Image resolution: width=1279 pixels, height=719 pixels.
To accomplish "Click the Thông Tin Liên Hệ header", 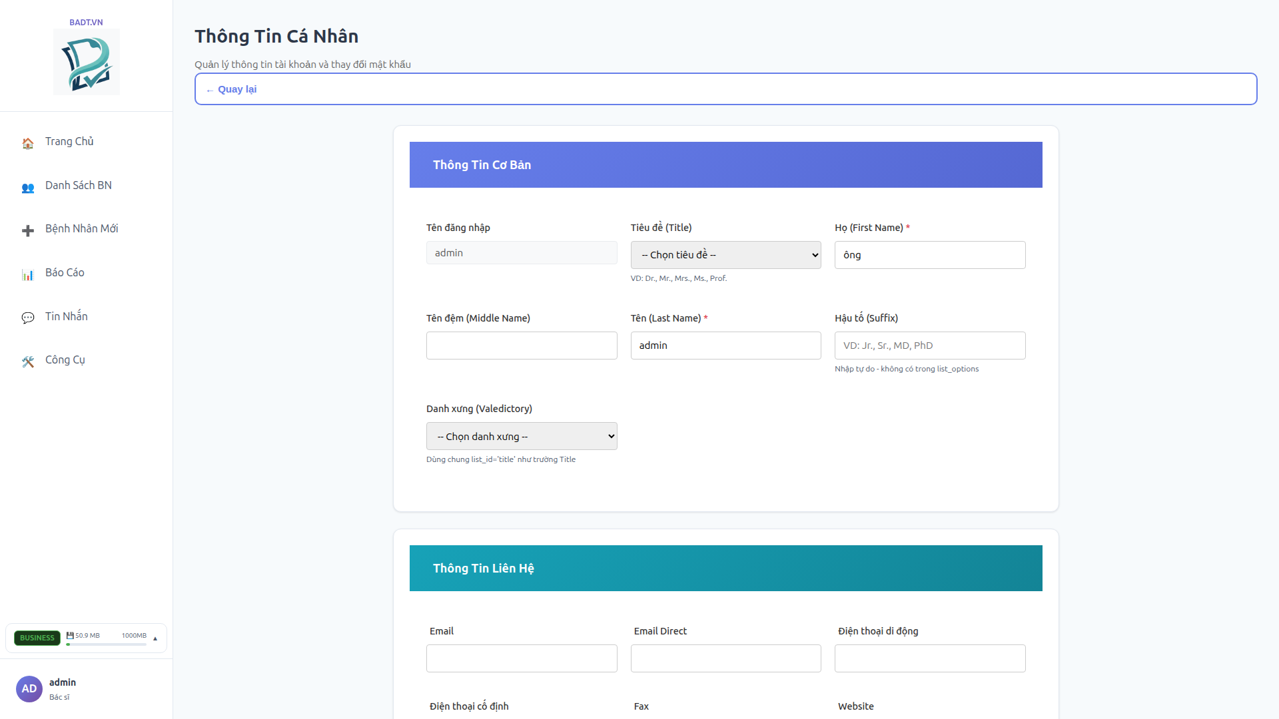I will tap(726, 568).
